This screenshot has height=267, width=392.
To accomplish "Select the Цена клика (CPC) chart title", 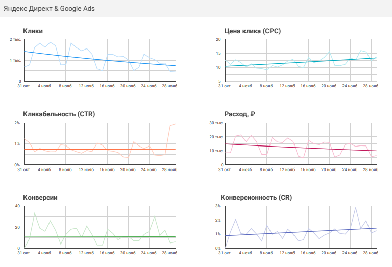I will (250, 31).
